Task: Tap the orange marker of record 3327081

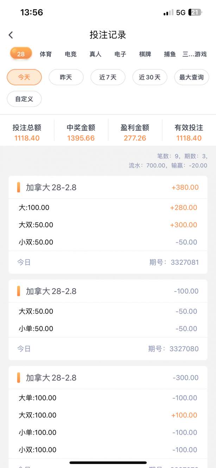Action: point(19,187)
